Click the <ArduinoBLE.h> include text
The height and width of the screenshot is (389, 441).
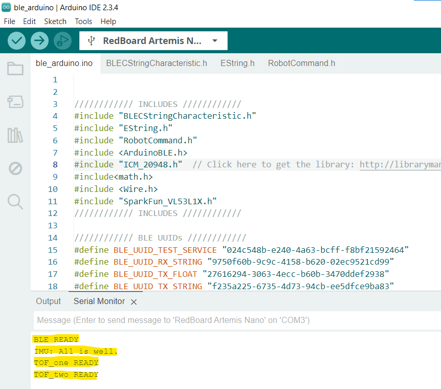153,153
